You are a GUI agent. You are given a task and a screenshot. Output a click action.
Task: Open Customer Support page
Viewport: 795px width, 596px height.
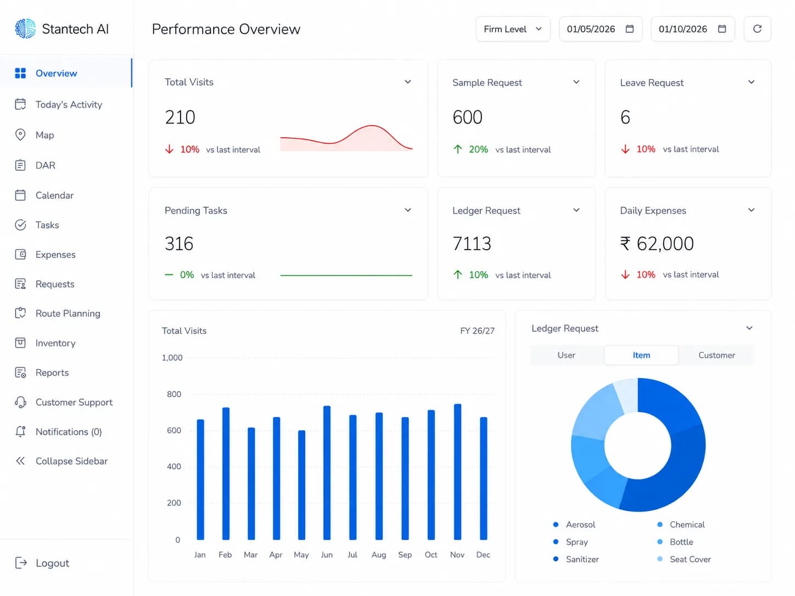[x=66, y=402]
